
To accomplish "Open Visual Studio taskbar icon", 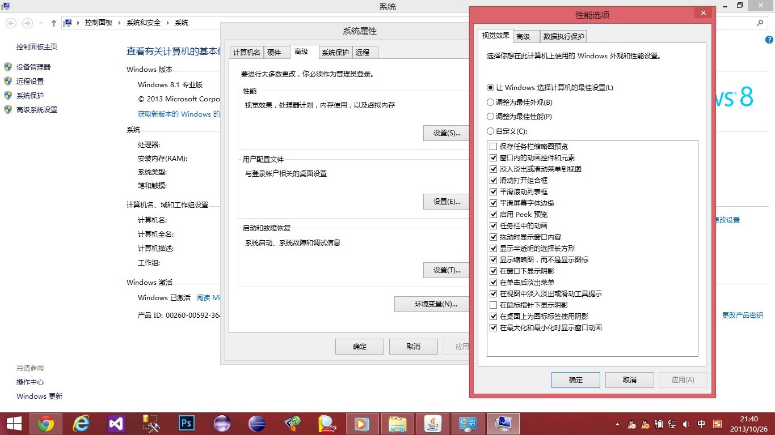I will (116, 424).
